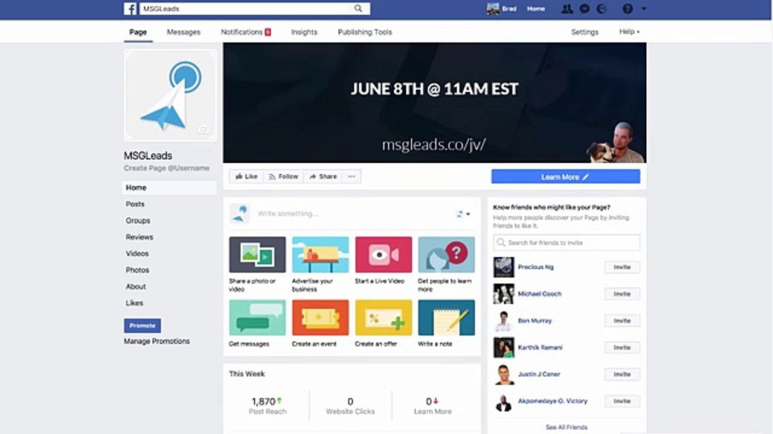Select Reviews in left sidebar
Image resolution: width=773 pixels, height=434 pixels.
click(140, 237)
